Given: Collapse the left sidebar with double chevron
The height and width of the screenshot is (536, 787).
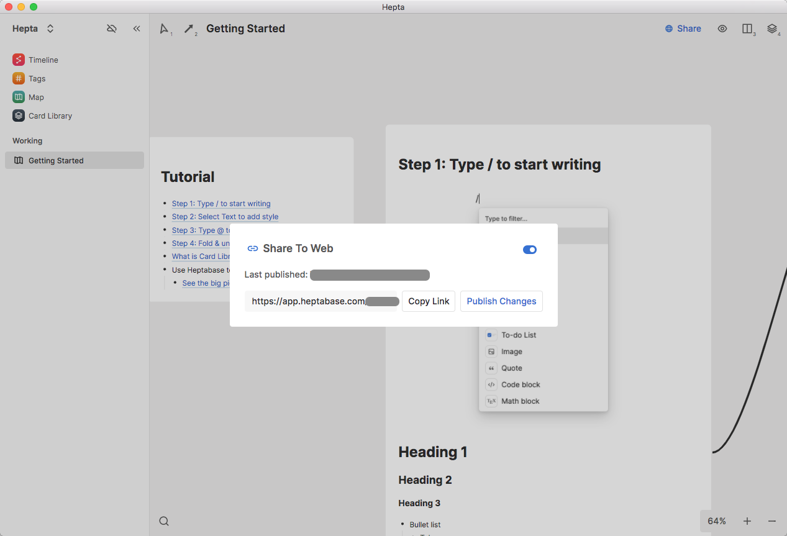Looking at the screenshot, I should click(137, 29).
